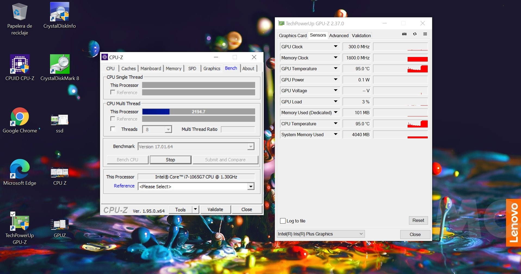Enable the Log to file checkbox
The width and height of the screenshot is (521, 274).
[x=283, y=221]
